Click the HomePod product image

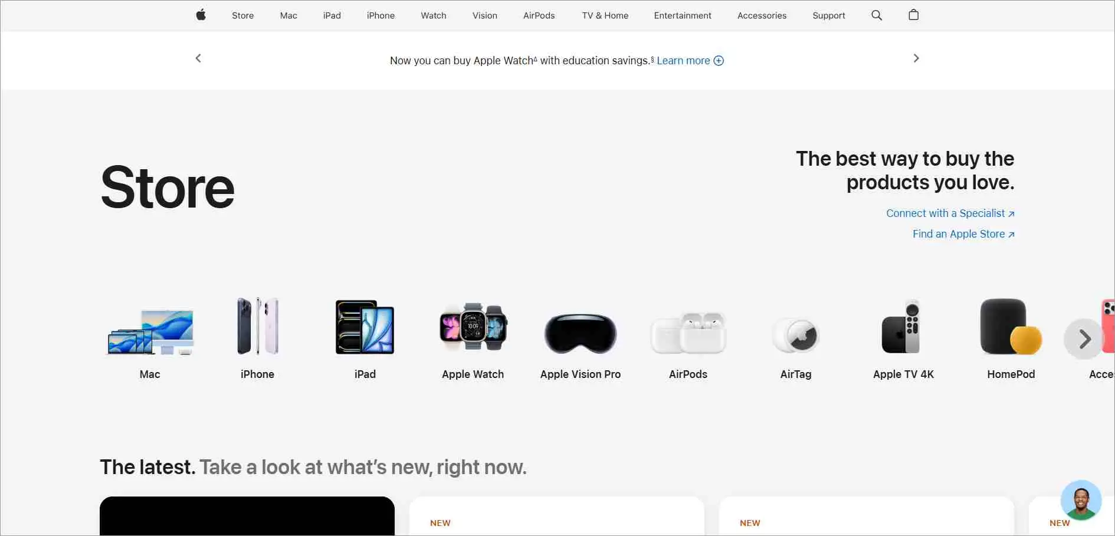[x=1011, y=327]
